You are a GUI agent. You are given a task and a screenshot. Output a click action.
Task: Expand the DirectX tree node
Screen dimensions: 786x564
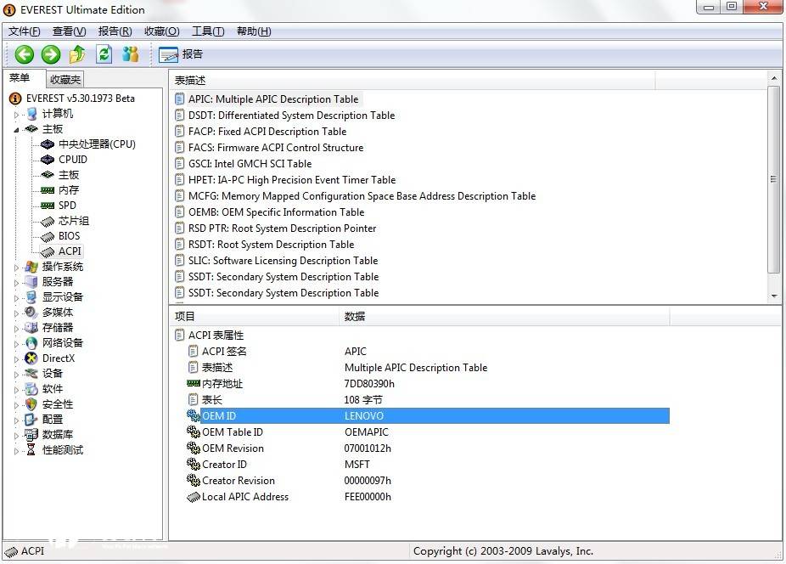pos(16,358)
